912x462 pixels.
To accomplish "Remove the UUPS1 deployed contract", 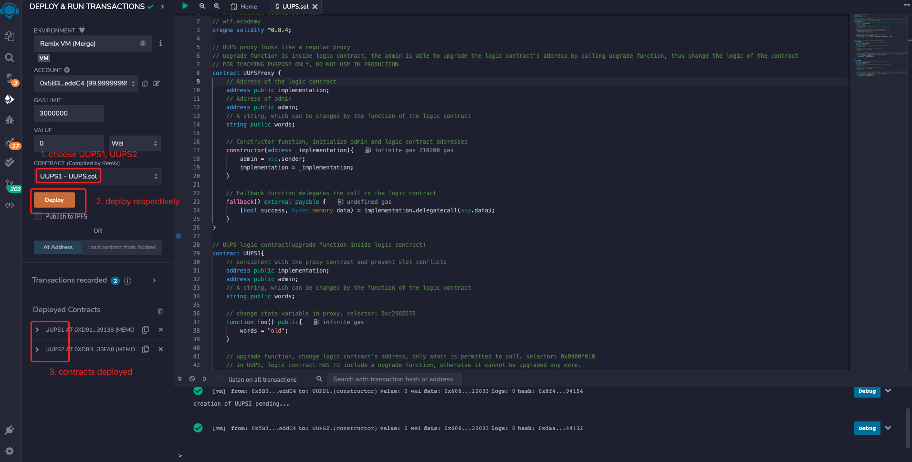I will tap(161, 330).
